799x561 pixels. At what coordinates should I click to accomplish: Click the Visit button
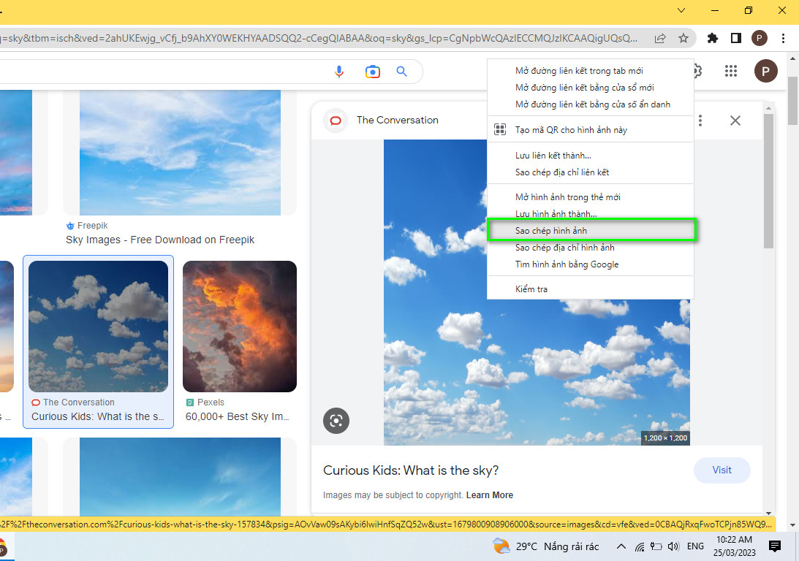722,470
